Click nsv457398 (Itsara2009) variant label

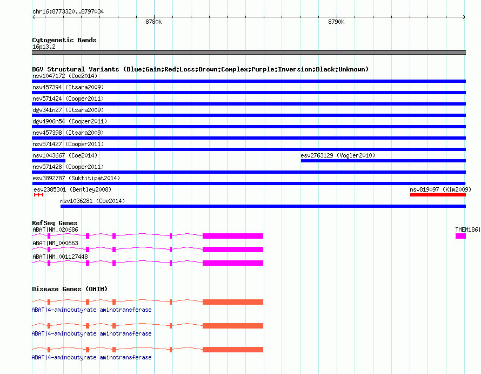click(68, 133)
